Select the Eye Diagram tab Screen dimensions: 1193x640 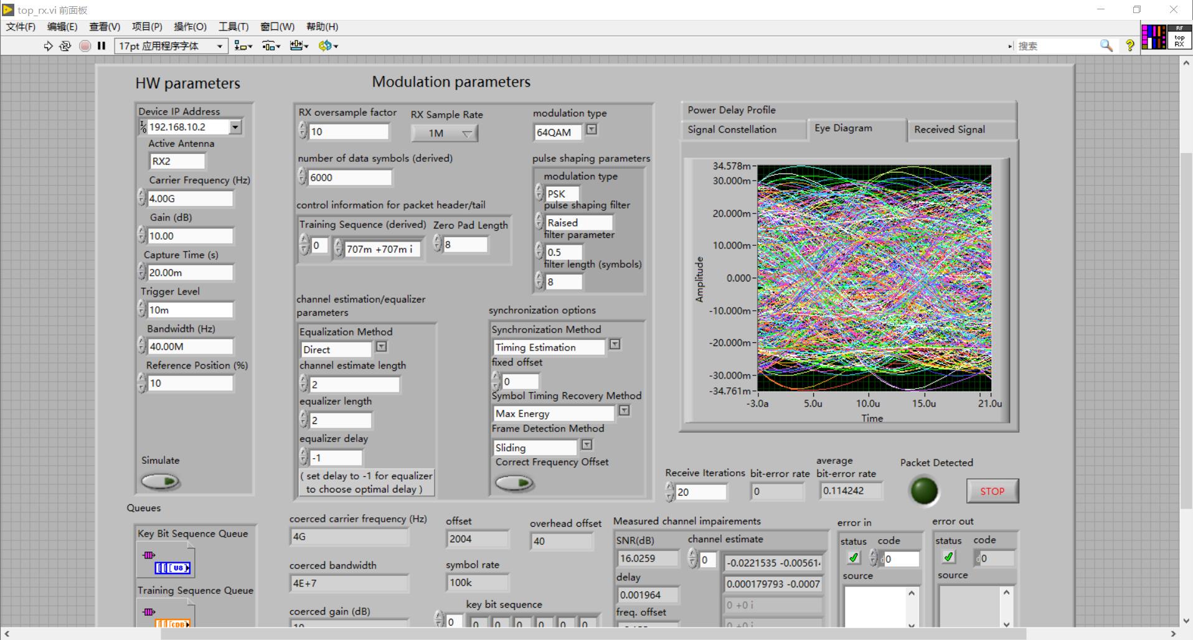pyautogui.click(x=857, y=129)
